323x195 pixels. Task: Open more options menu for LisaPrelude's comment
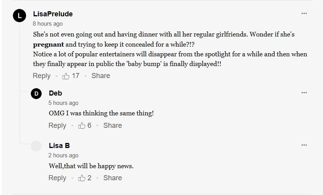click(x=304, y=14)
